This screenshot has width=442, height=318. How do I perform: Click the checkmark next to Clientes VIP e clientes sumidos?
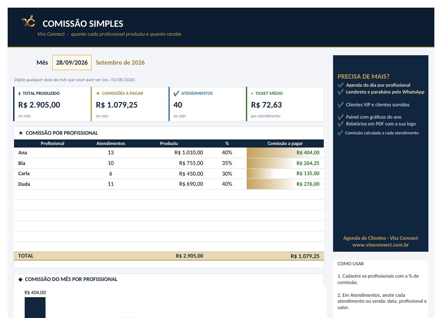pos(341,105)
